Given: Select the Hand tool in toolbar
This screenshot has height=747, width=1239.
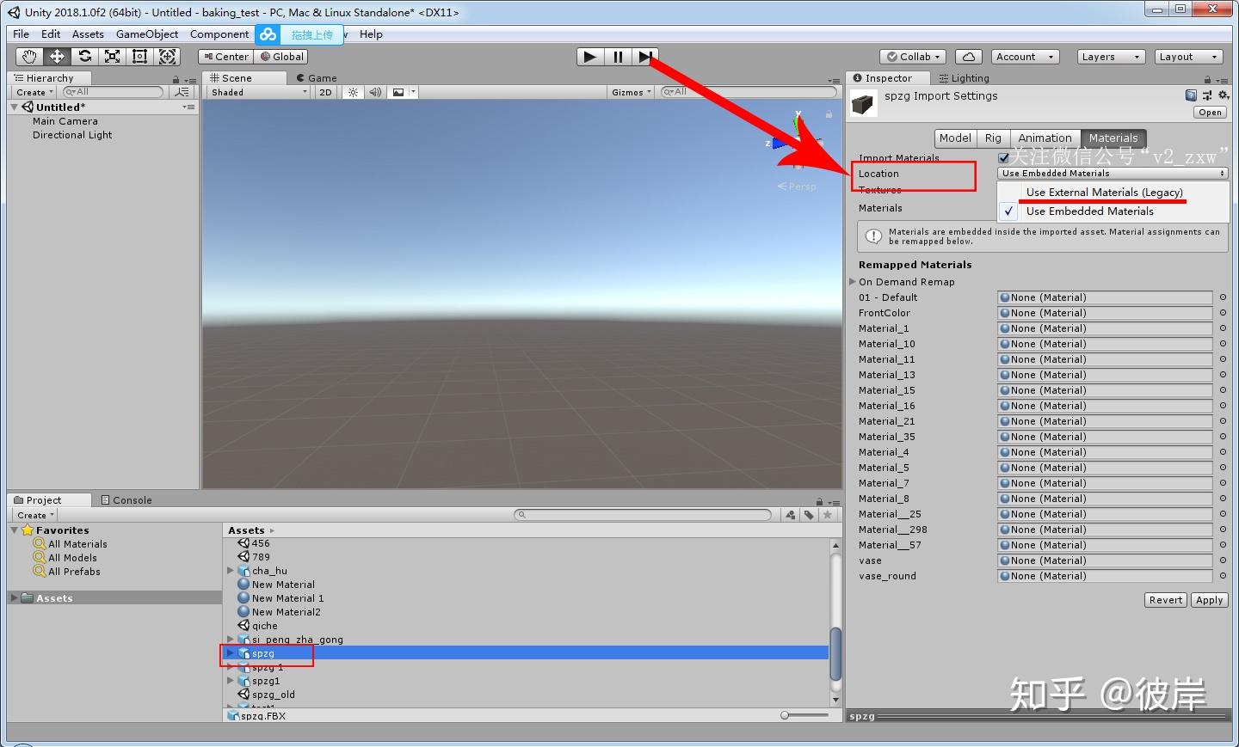Looking at the screenshot, I should 29,57.
